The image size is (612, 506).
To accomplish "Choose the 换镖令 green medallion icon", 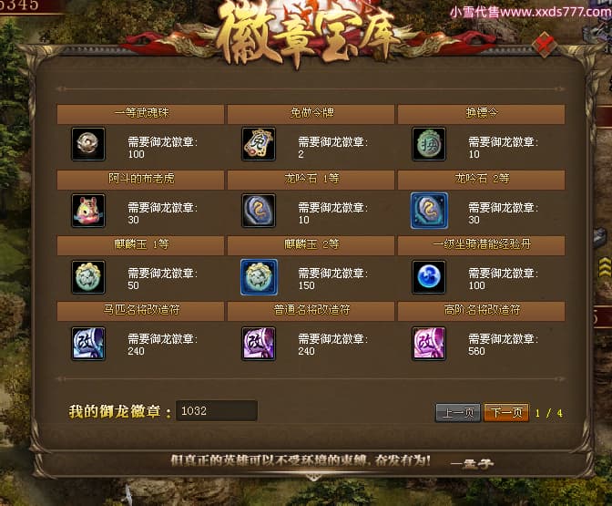I will point(429,144).
